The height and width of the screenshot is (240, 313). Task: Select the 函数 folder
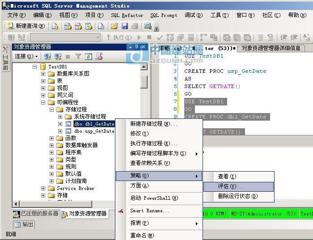point(71,138)
